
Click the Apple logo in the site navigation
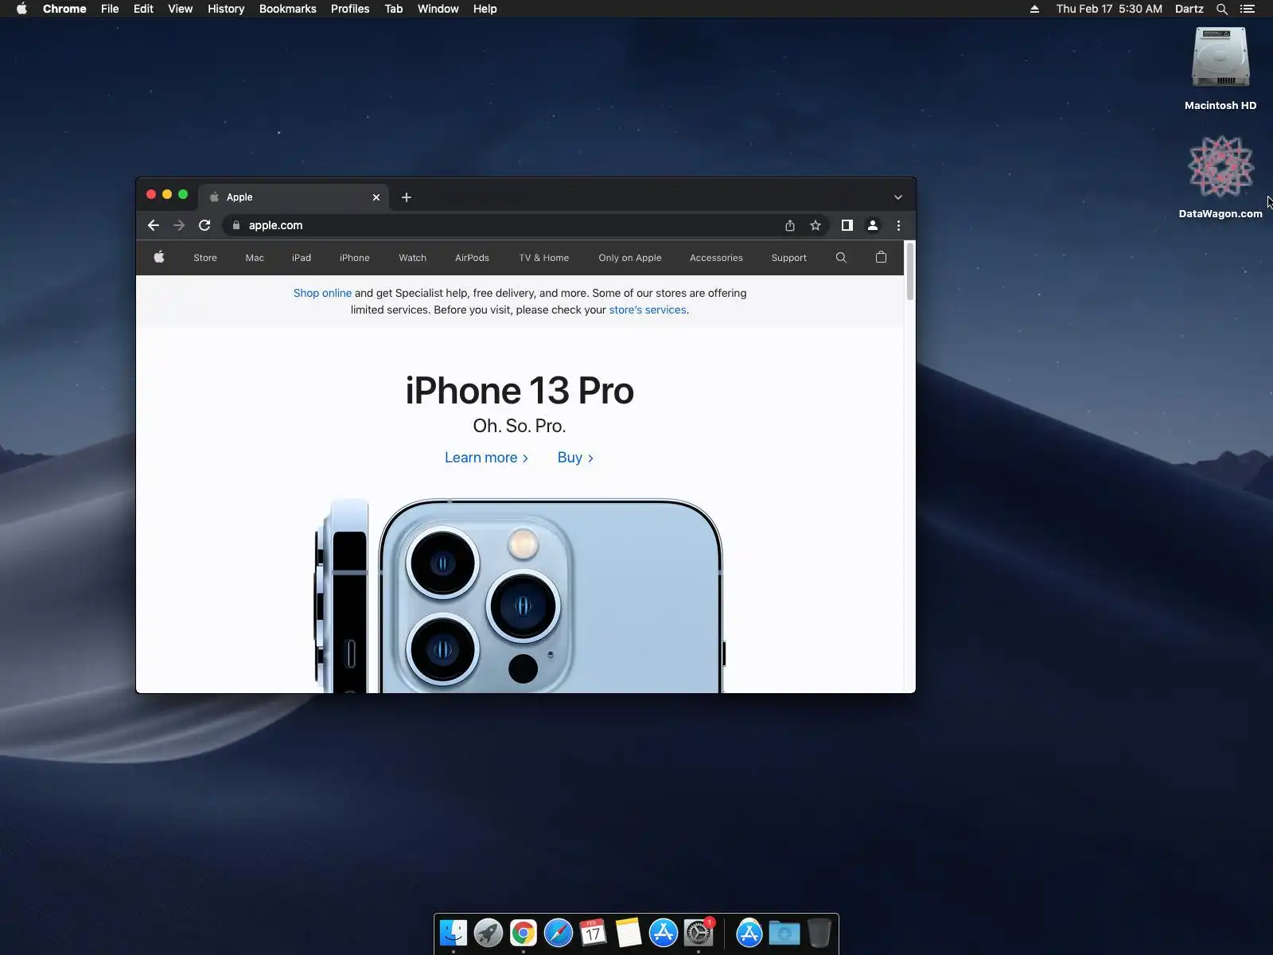pyautogui.click(x=159, y=257)
